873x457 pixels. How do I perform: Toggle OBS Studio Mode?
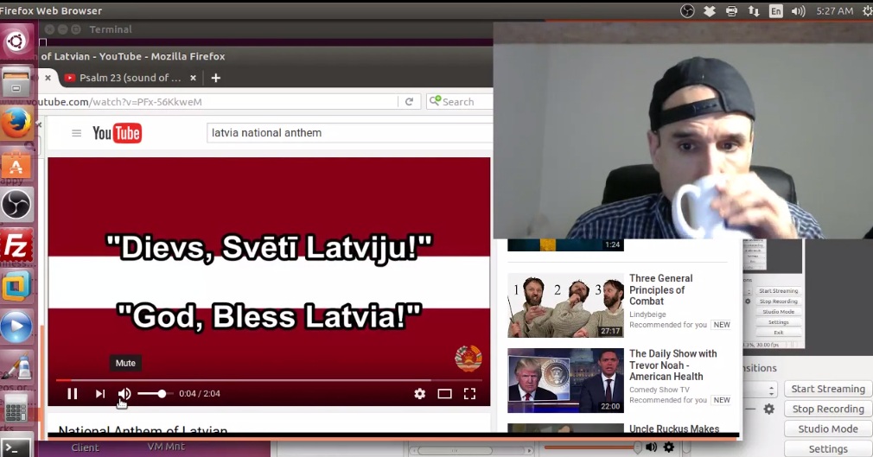click(828, 428)
